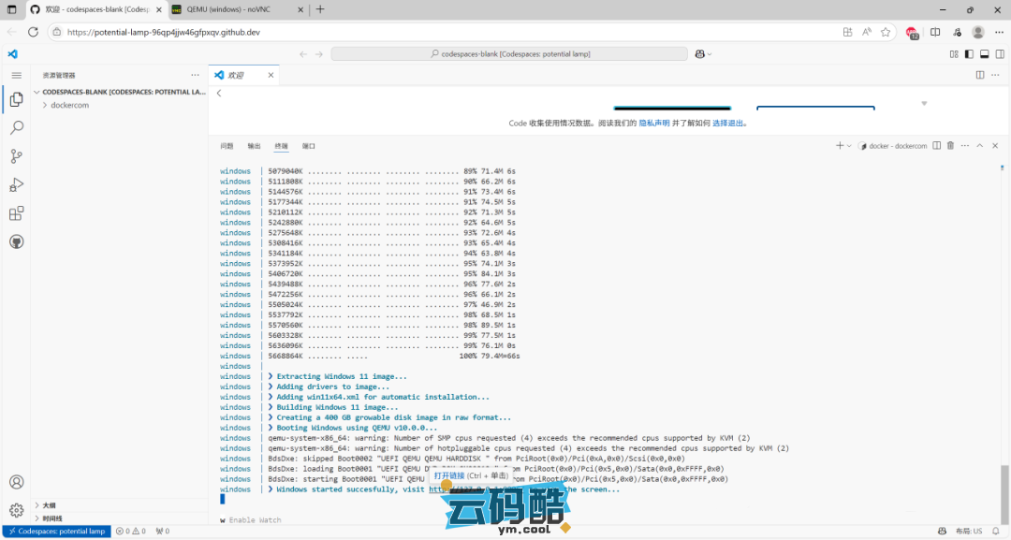Open the Run and Debug view
The width and height of the screenshot is (1011, 540).
[16, 184]
